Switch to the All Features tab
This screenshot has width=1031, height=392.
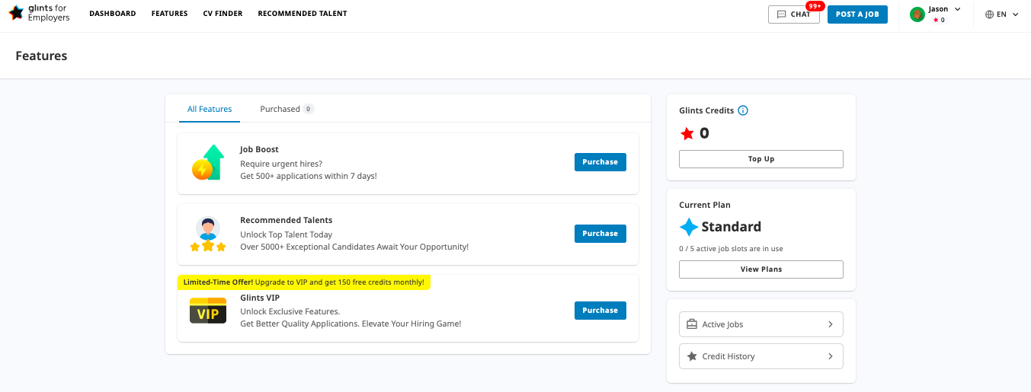click(210, 109)
